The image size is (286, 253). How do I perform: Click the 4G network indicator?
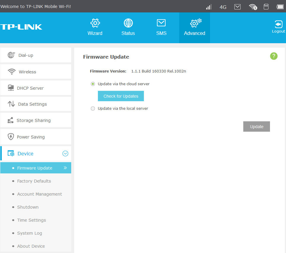pos(223,7)
